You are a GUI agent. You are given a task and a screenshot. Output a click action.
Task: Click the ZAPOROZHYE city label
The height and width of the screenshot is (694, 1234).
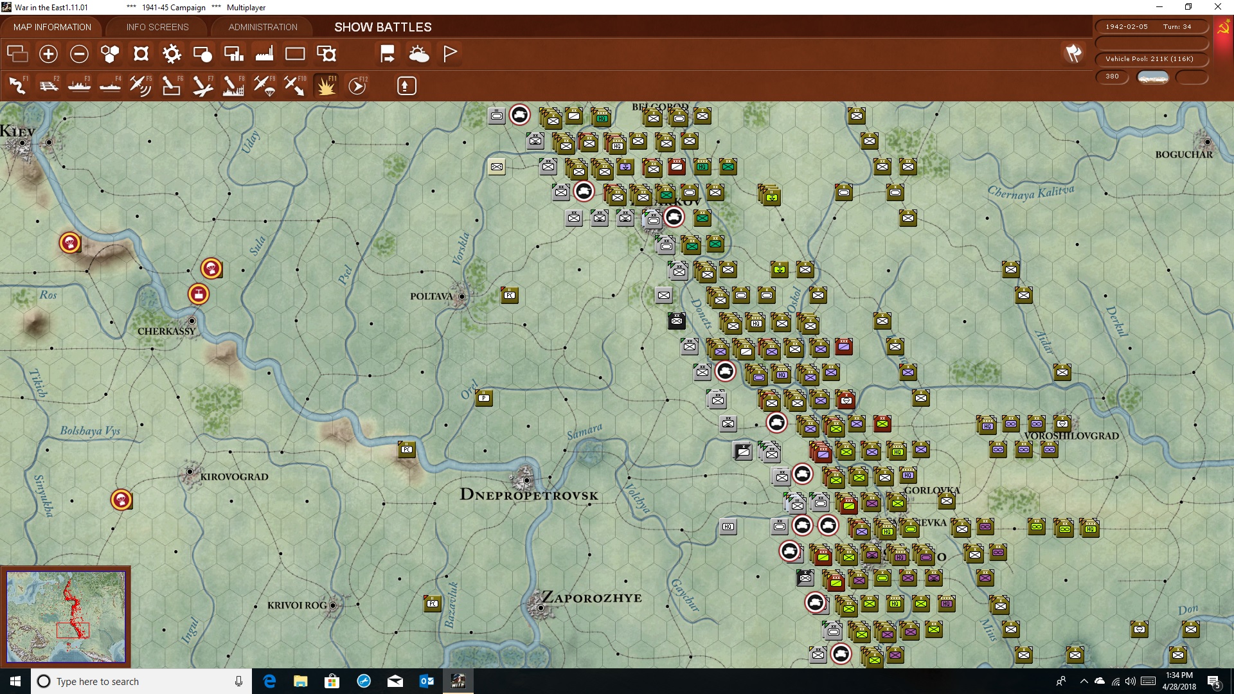point(592,598)
